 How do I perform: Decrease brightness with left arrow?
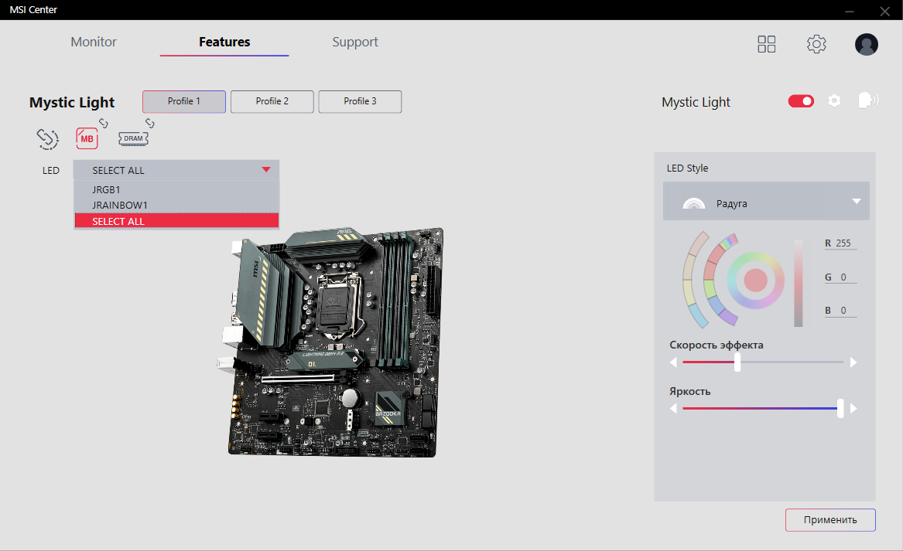pos(672,408)
